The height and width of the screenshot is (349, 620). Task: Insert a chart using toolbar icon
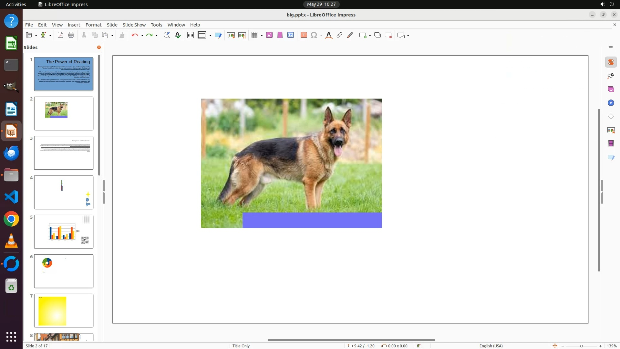(x=291, y=35)
